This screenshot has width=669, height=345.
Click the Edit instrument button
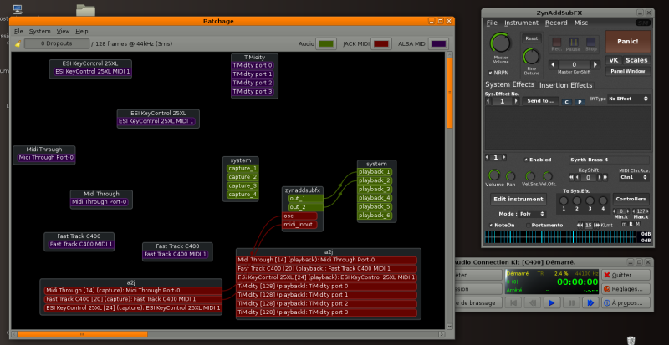tap(517, 200)
